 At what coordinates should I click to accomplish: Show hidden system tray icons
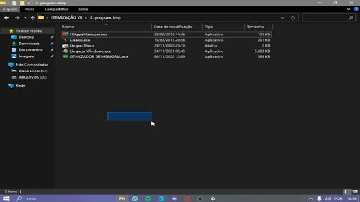310,199
